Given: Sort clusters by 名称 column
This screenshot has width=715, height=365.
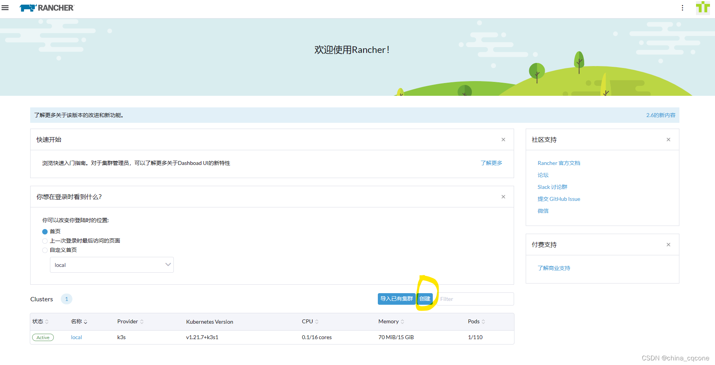Looking at the screenshot, I should tap(79, 321).
